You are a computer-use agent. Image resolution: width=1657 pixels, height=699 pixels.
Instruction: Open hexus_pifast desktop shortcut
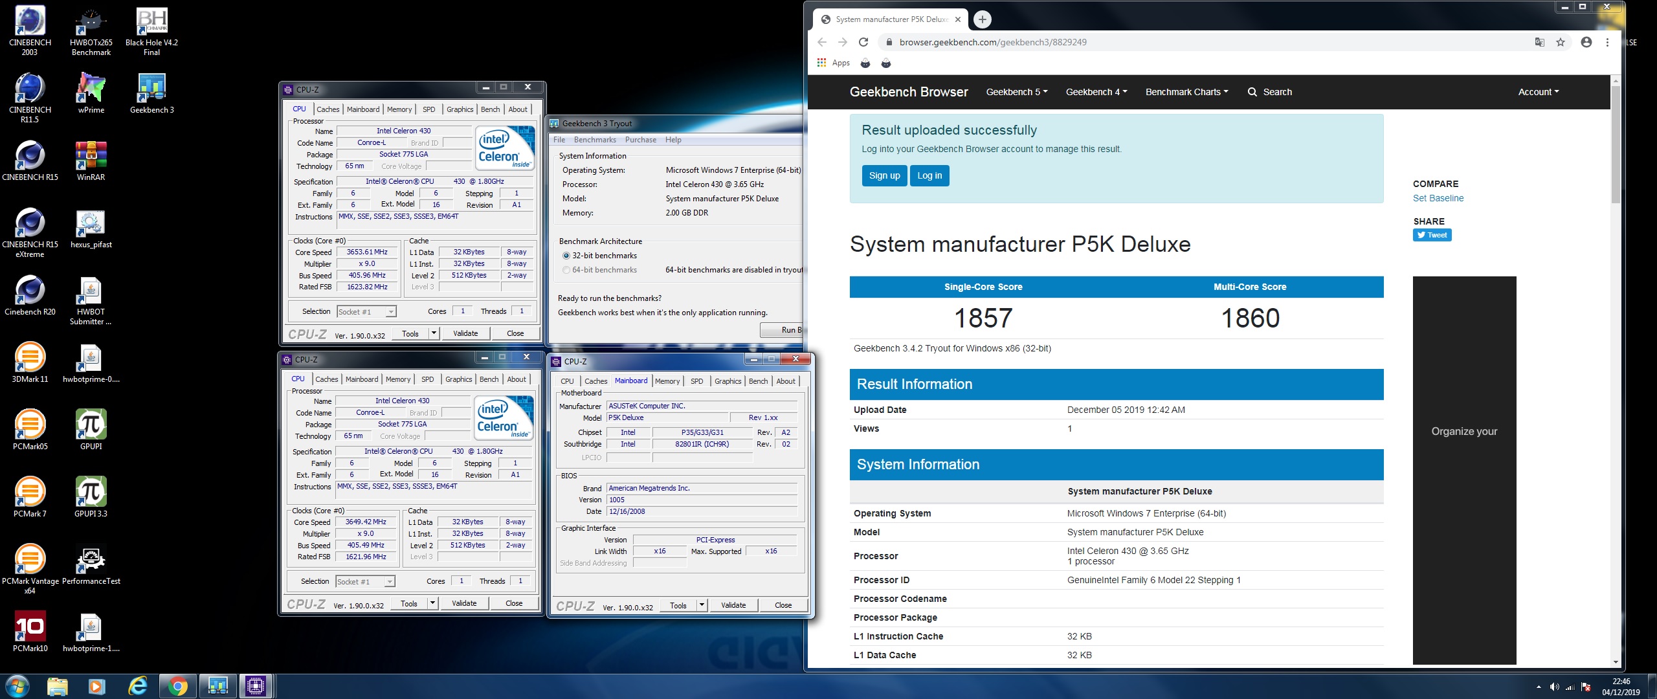point(91,228)
